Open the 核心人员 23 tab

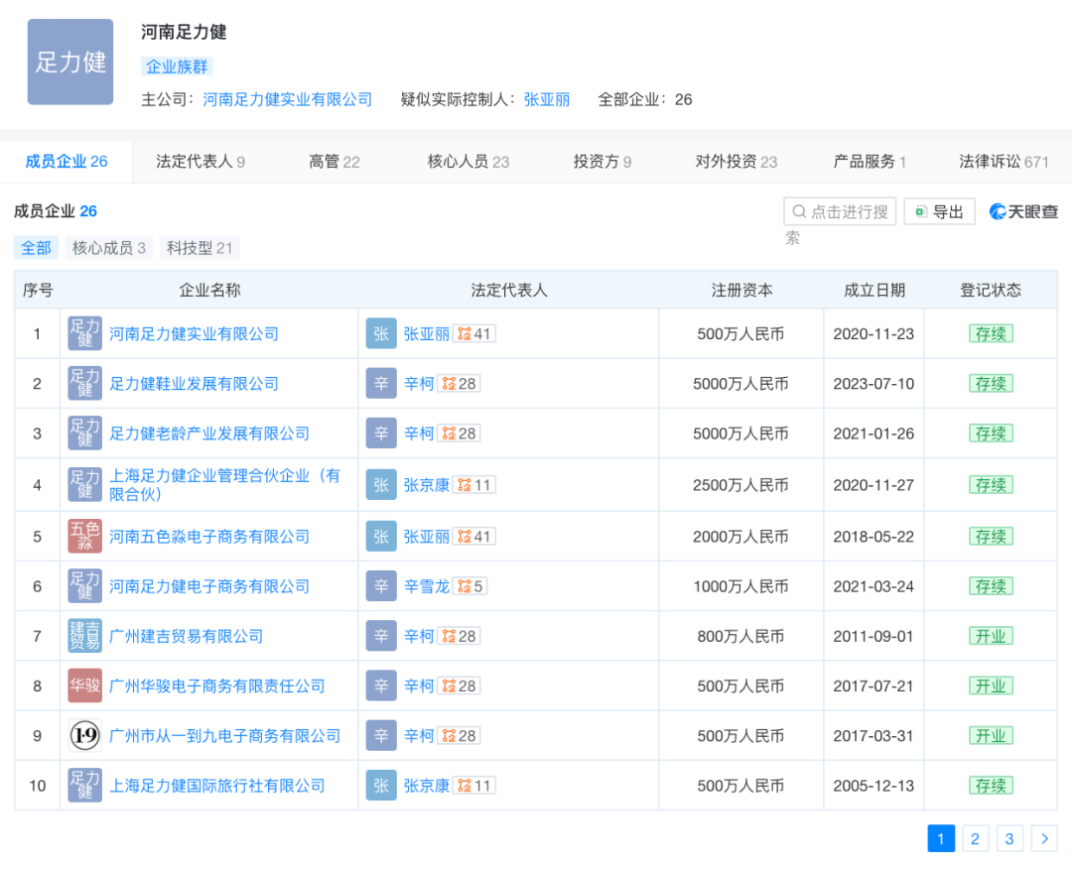pos(469,162)
